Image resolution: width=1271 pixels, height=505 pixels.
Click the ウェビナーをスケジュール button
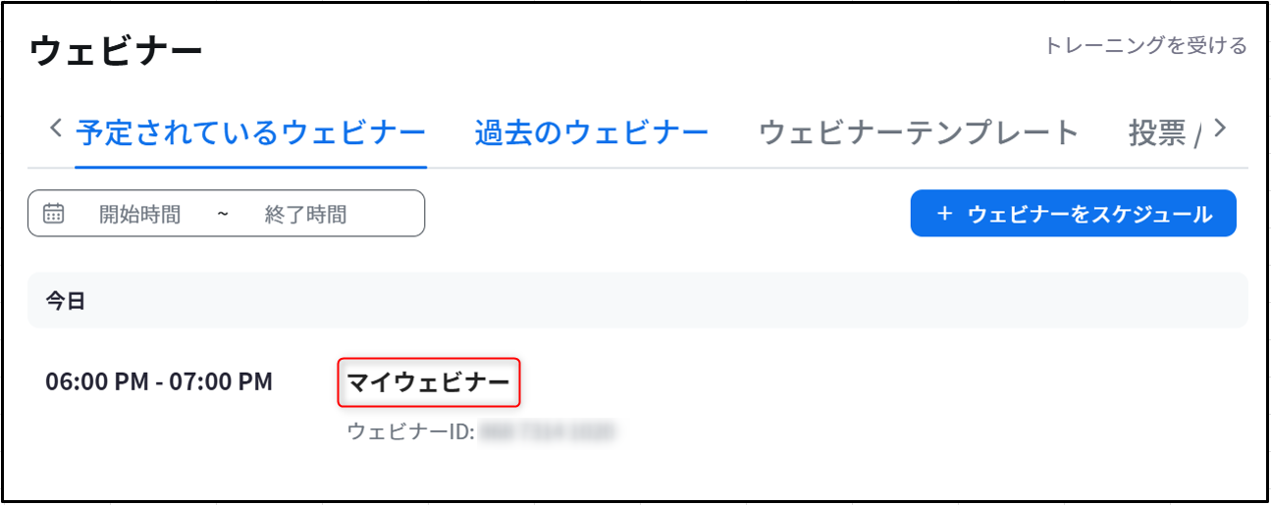(1074, 214)
